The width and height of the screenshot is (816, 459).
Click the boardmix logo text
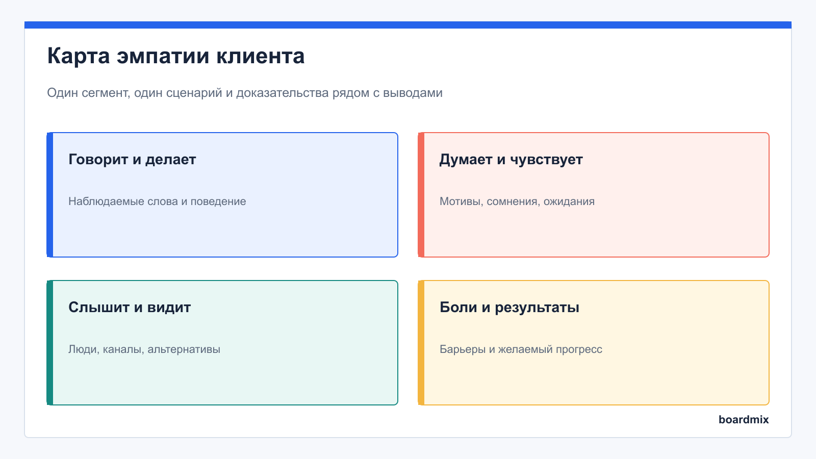pyautogui.click(x=744, y=420)
